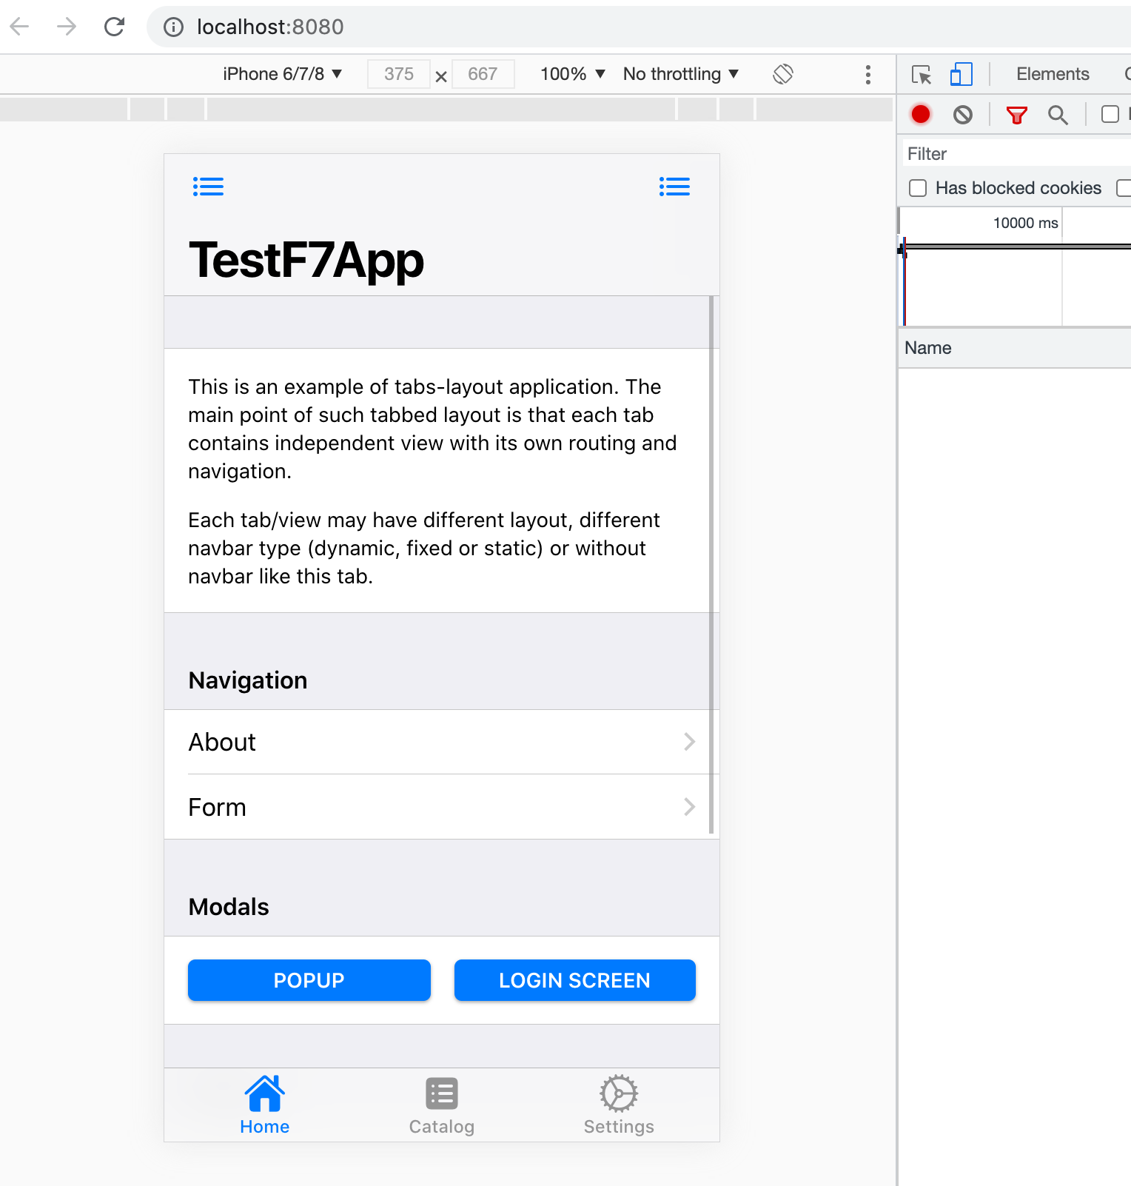Switch to the Catalog tab

pos(442,1105)
